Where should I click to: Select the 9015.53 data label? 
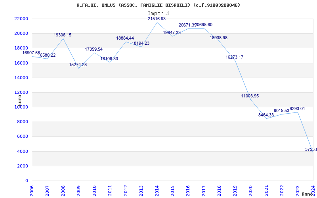pyautogui.click(x=282, y=111)
